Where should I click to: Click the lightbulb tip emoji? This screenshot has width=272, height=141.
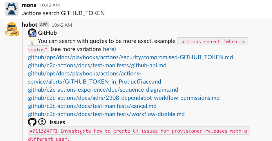(x=32, y=41)
